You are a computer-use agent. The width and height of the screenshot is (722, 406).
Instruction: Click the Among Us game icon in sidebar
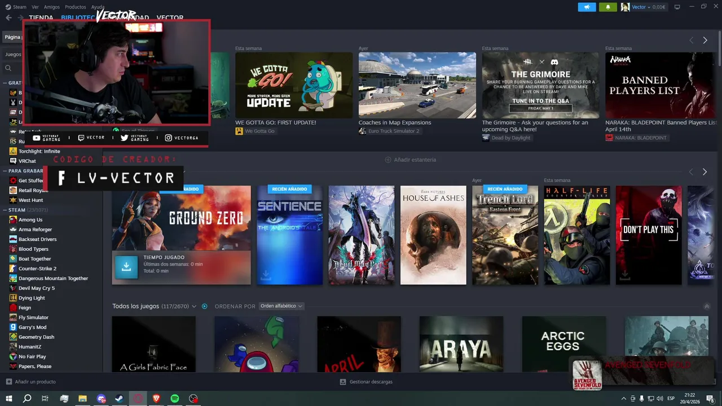pyautogui.click(x=13, y=220)
